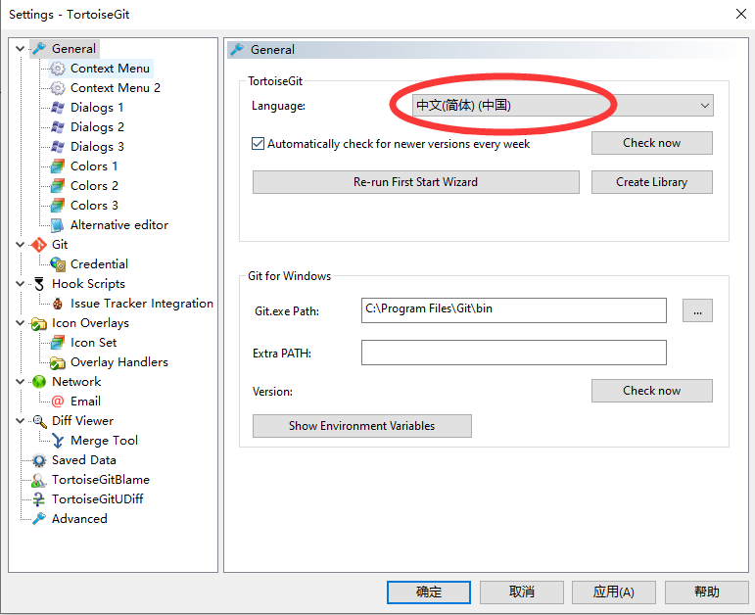This screenshot has width=755, height=615.
Task: Collapse the Icon Overlays tree node
Action: coord(21,322)
